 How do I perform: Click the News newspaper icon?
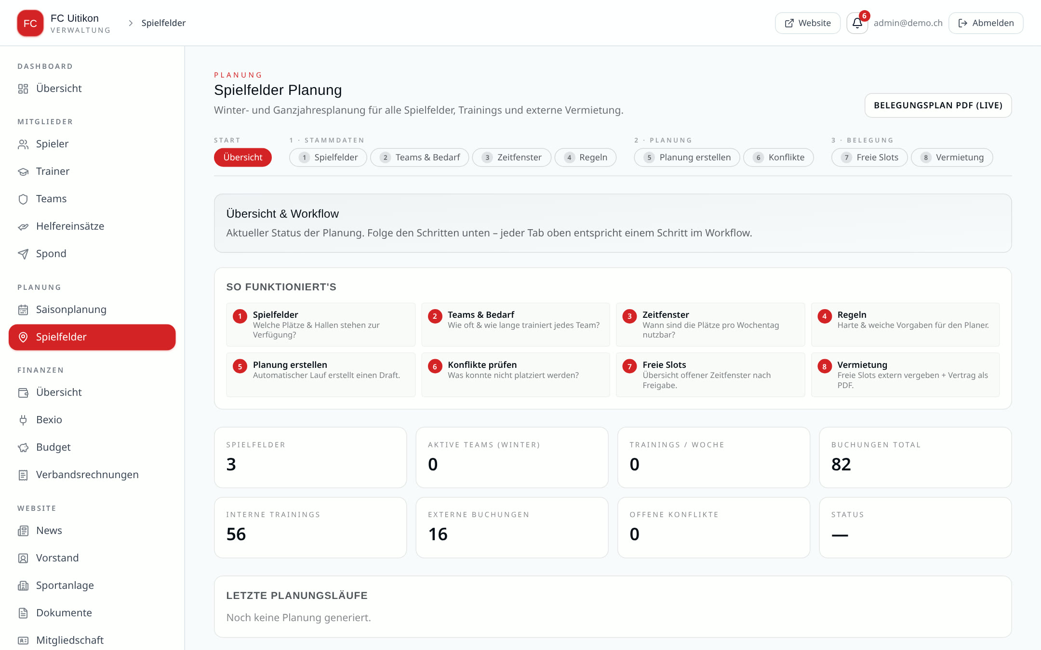pos(23,531)
